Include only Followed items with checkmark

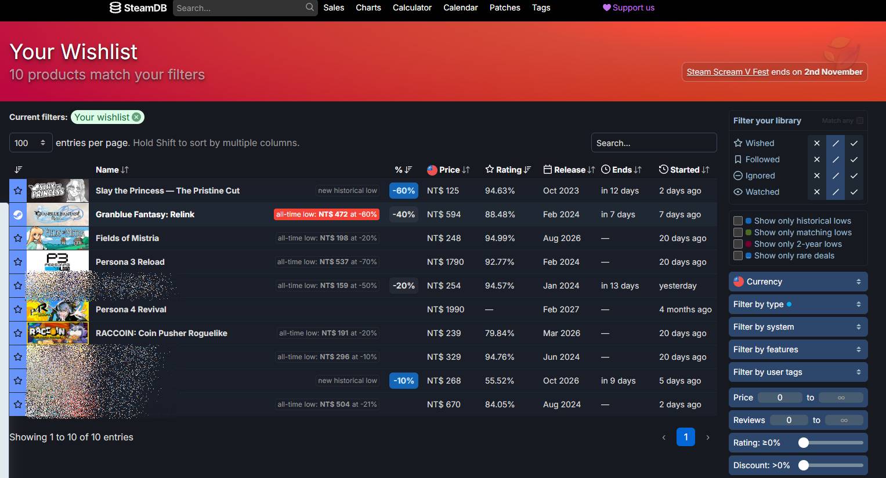click(854, 159)
